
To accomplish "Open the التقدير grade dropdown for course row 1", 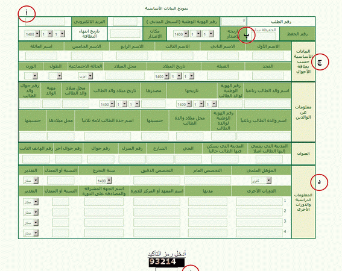I will (x=31, y=202).
